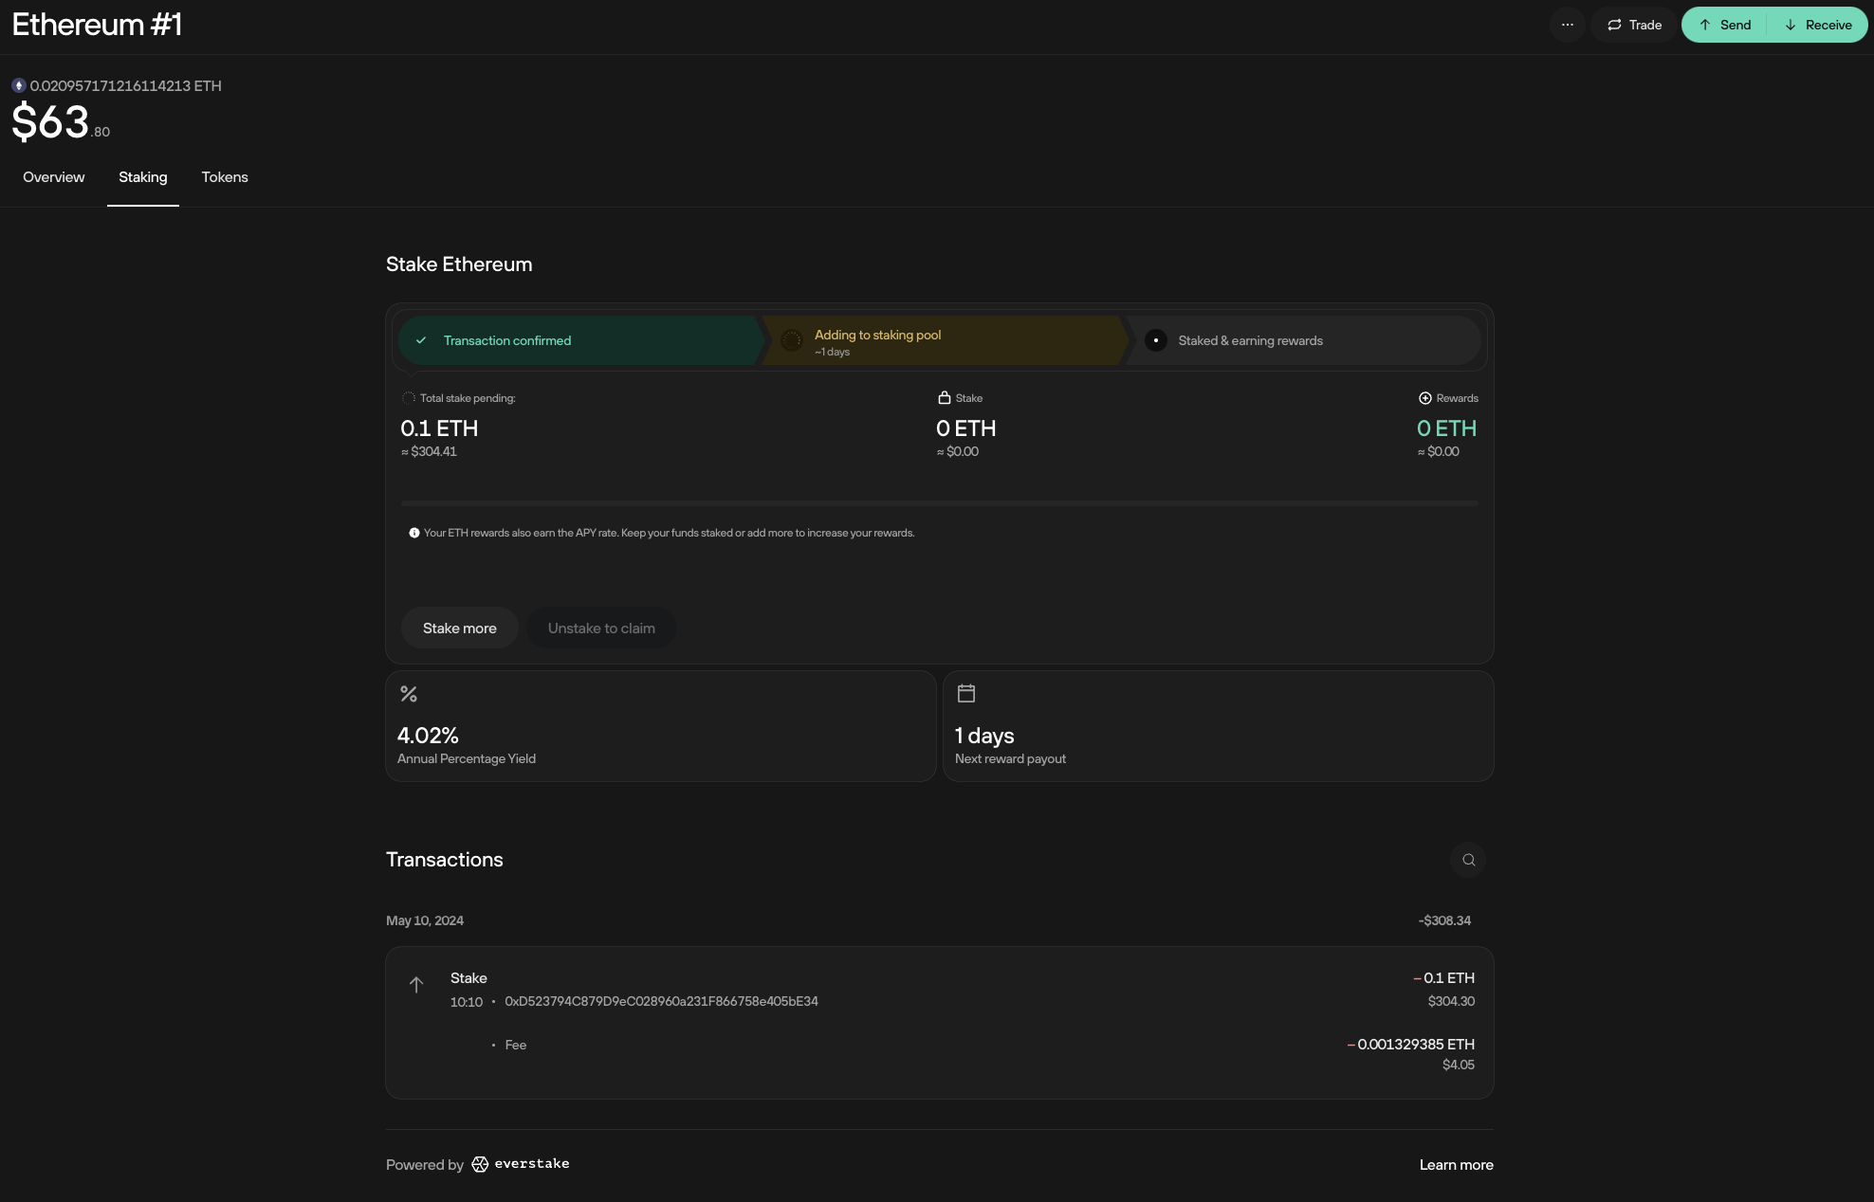Click the everstake logo
Viewport: 1874px width, 1202px height.
tap(521, 1164)
